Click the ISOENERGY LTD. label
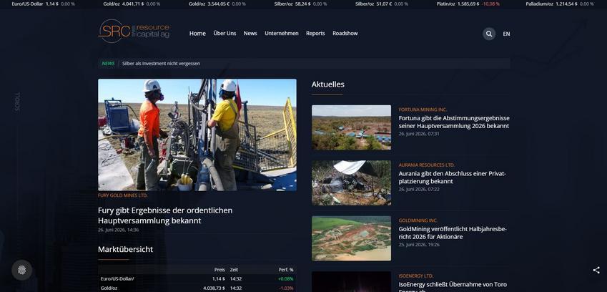The image size is (607, 292). [416, 276]
